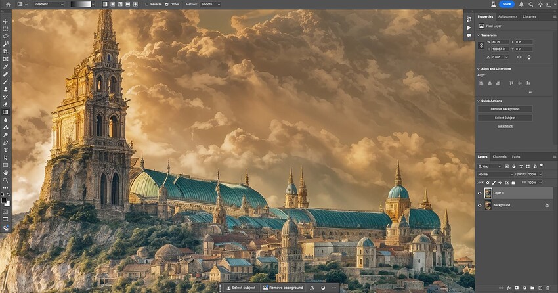558x293 pixels.
Task: Switch to the Adjustments tab
Action: point(507,16)
